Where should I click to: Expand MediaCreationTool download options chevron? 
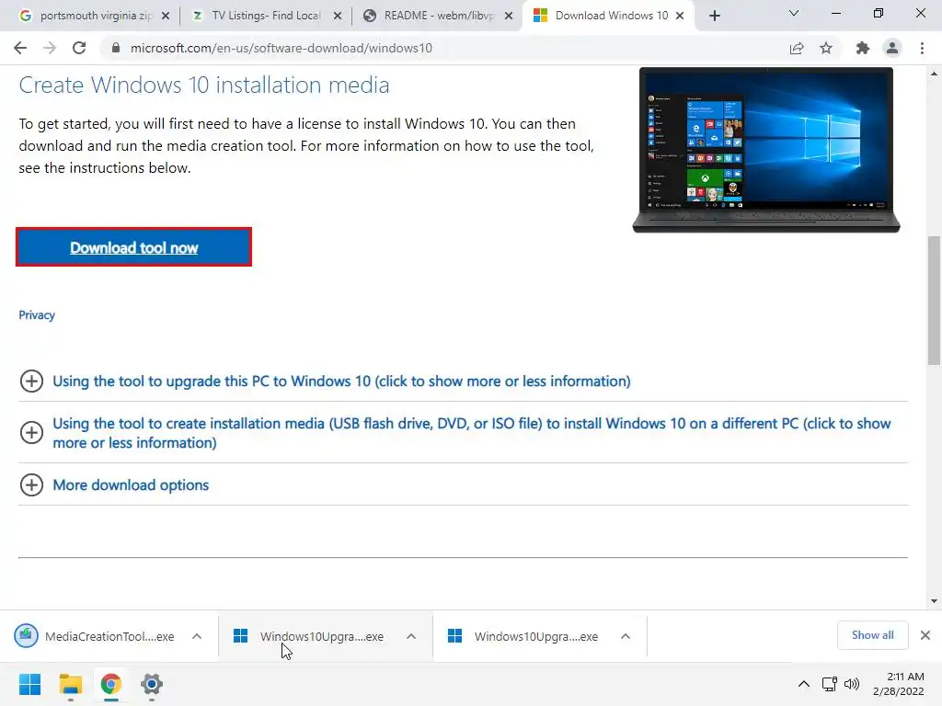click(x=197, y=636)
